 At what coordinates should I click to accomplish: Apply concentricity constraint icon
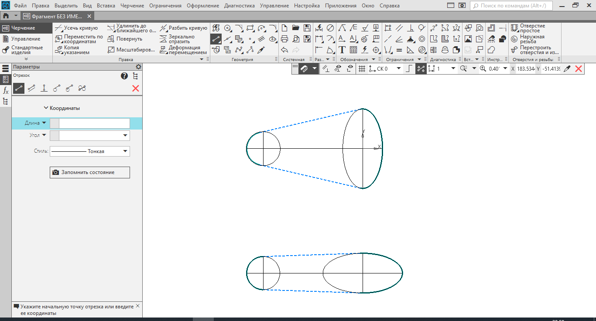pos(422,39)
